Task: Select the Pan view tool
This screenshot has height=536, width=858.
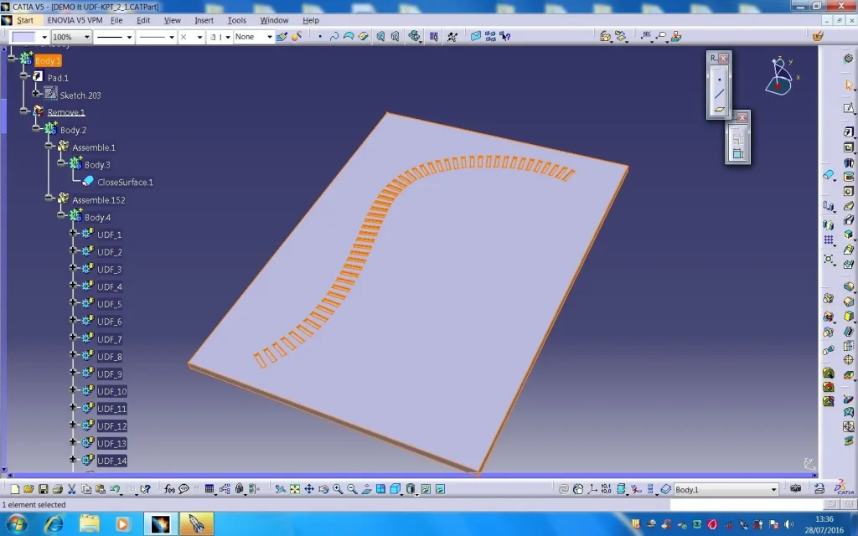Action: (308, 489)
